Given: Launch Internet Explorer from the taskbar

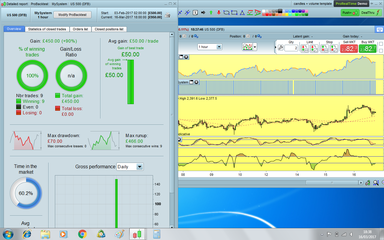Looking at the screenshot, I should tap(27, 234).
